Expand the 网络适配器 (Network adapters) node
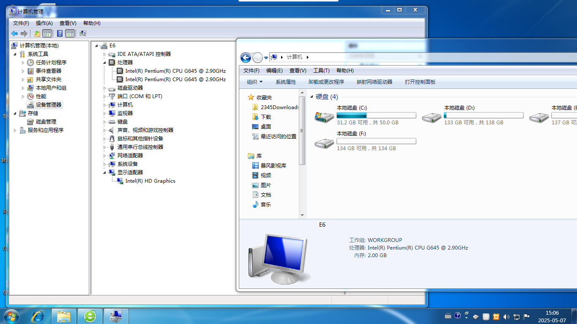This screenshot has height=324, width=577. pos(105,156)
